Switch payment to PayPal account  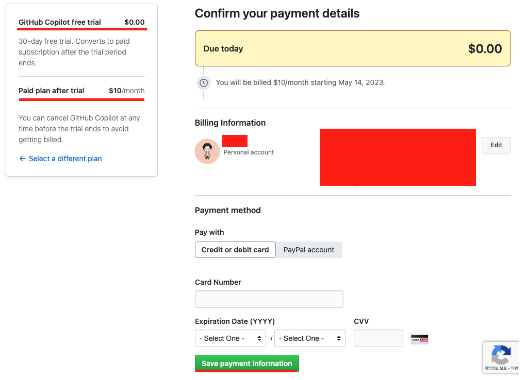[308, 250]
